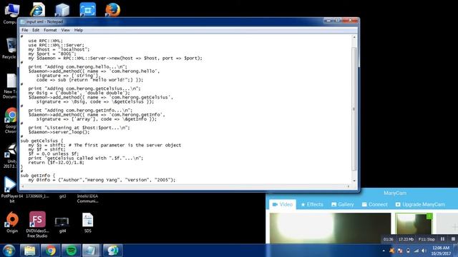This screenshot has width=458, height=257.
Task: Select the 17.23 Mb recording size readout
Action: (x=406, y=239)
